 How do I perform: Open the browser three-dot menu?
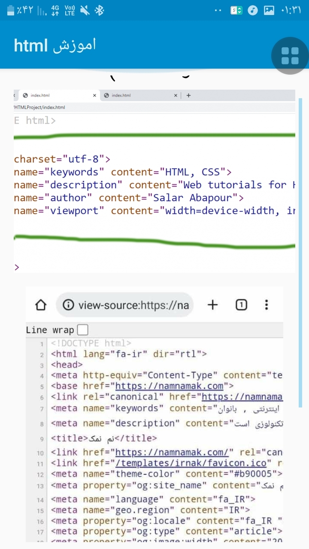[x=267, y=305]
